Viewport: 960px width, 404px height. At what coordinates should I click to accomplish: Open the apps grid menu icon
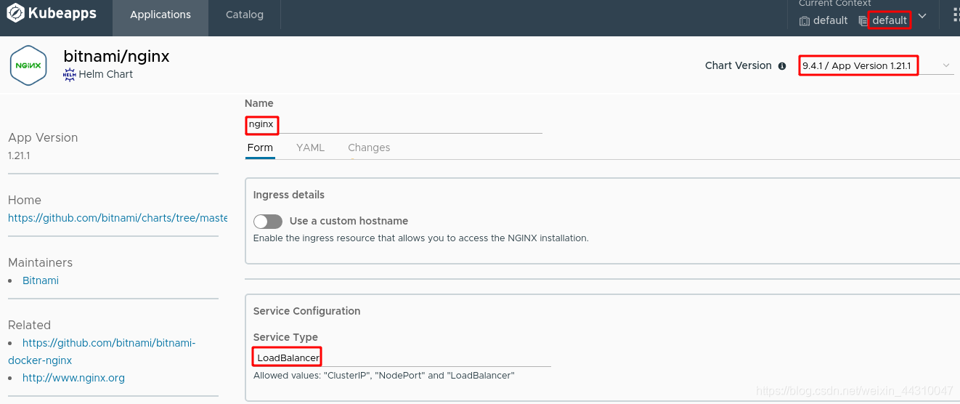[x=956, y=16]
